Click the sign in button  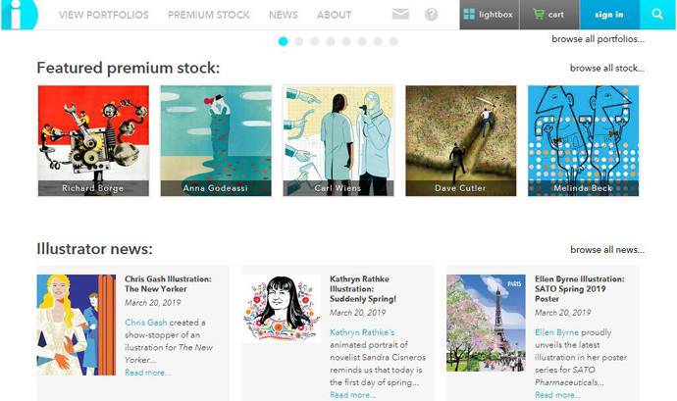point(608,15)
